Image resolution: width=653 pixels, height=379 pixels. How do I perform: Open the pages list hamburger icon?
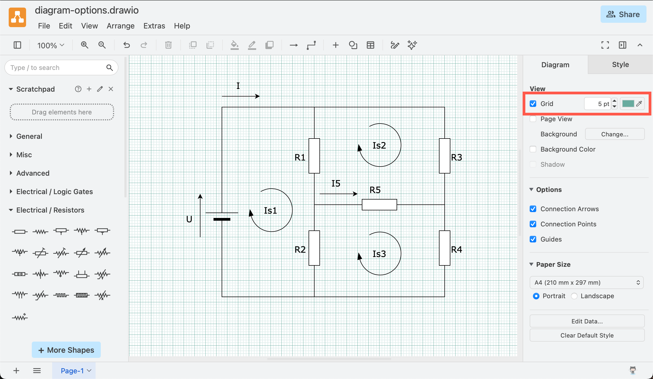pyautogui.click(x=37, y=371)
